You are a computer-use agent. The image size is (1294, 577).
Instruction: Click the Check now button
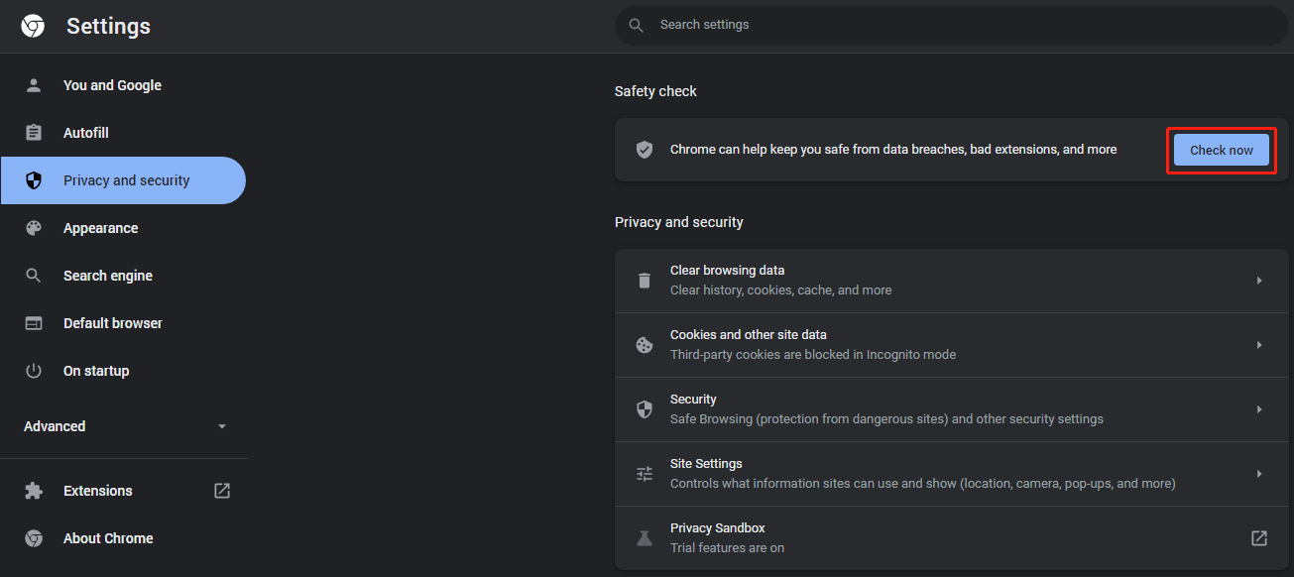[x=1222, y=150]
